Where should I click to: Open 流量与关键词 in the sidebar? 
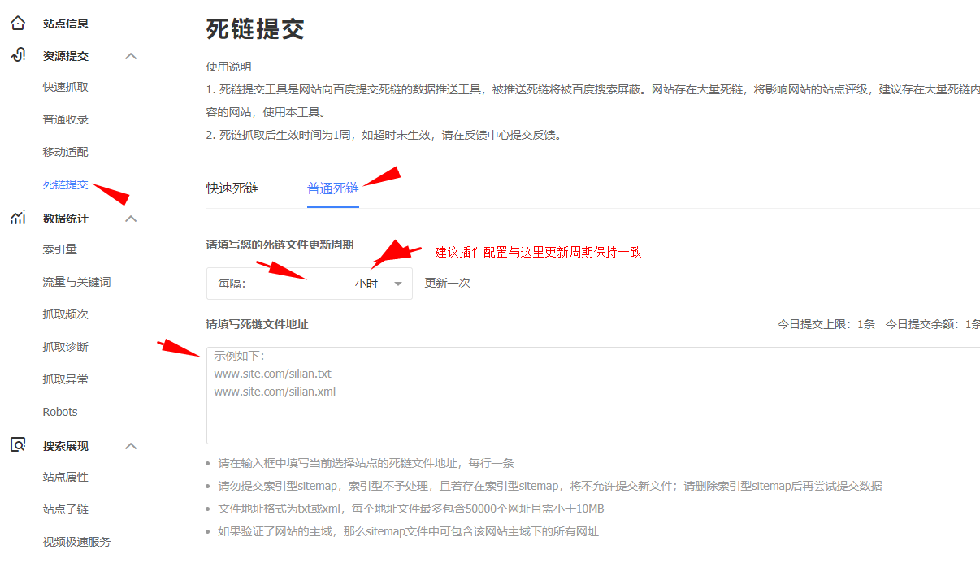tap(77, 282)
